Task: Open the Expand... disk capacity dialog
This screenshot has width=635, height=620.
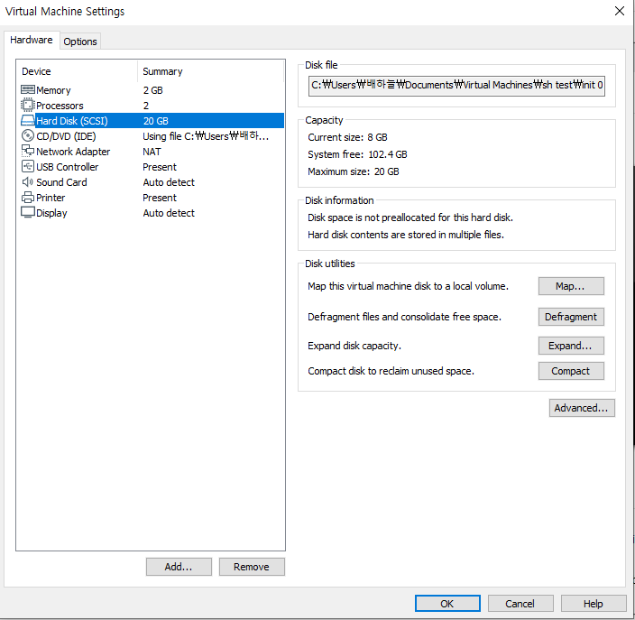Action: click(x=571, y=346)
